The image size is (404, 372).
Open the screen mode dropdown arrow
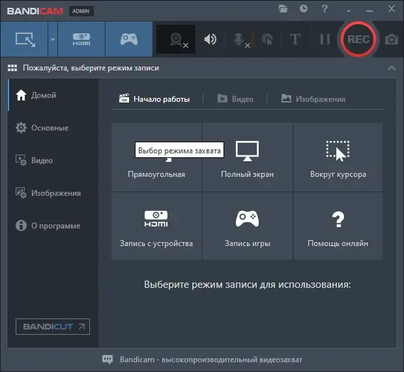point(53,39)
